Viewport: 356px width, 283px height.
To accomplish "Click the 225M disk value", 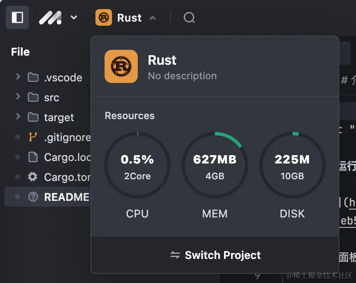I will (x=292, y=159).
